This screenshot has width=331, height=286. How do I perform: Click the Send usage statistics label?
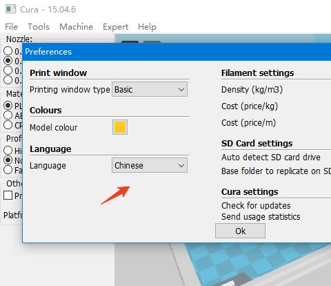(x=261, y=216)
